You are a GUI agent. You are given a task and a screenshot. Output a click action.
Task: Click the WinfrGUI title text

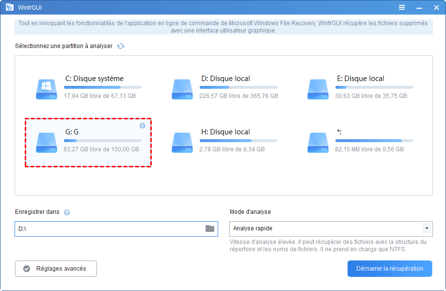[30, 8]
